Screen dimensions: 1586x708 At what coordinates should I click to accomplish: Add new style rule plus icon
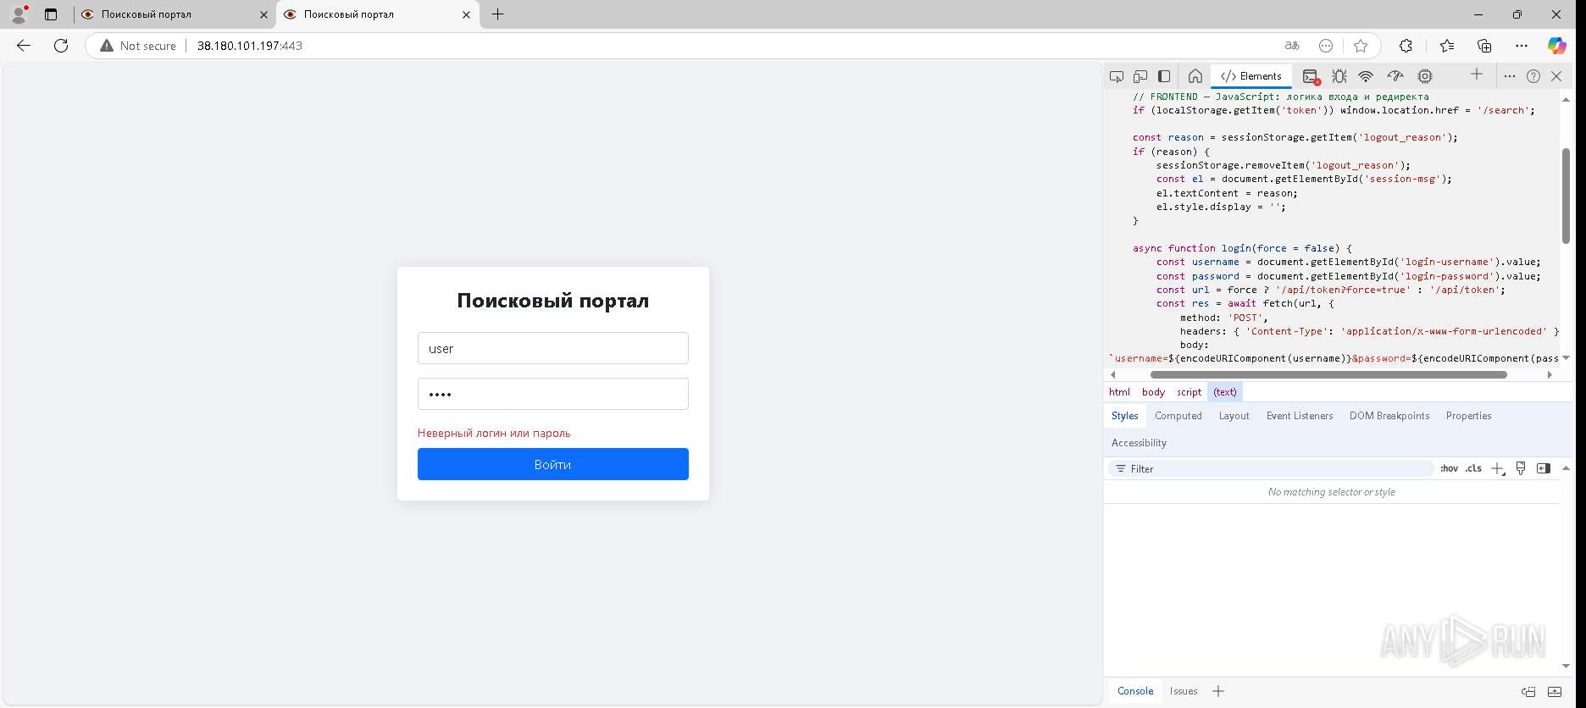(x=1498, y=468)
